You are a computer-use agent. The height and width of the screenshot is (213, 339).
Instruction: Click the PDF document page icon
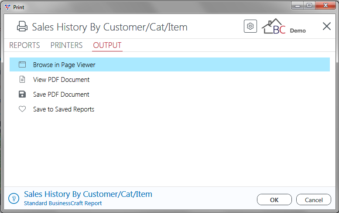[22, 79]
